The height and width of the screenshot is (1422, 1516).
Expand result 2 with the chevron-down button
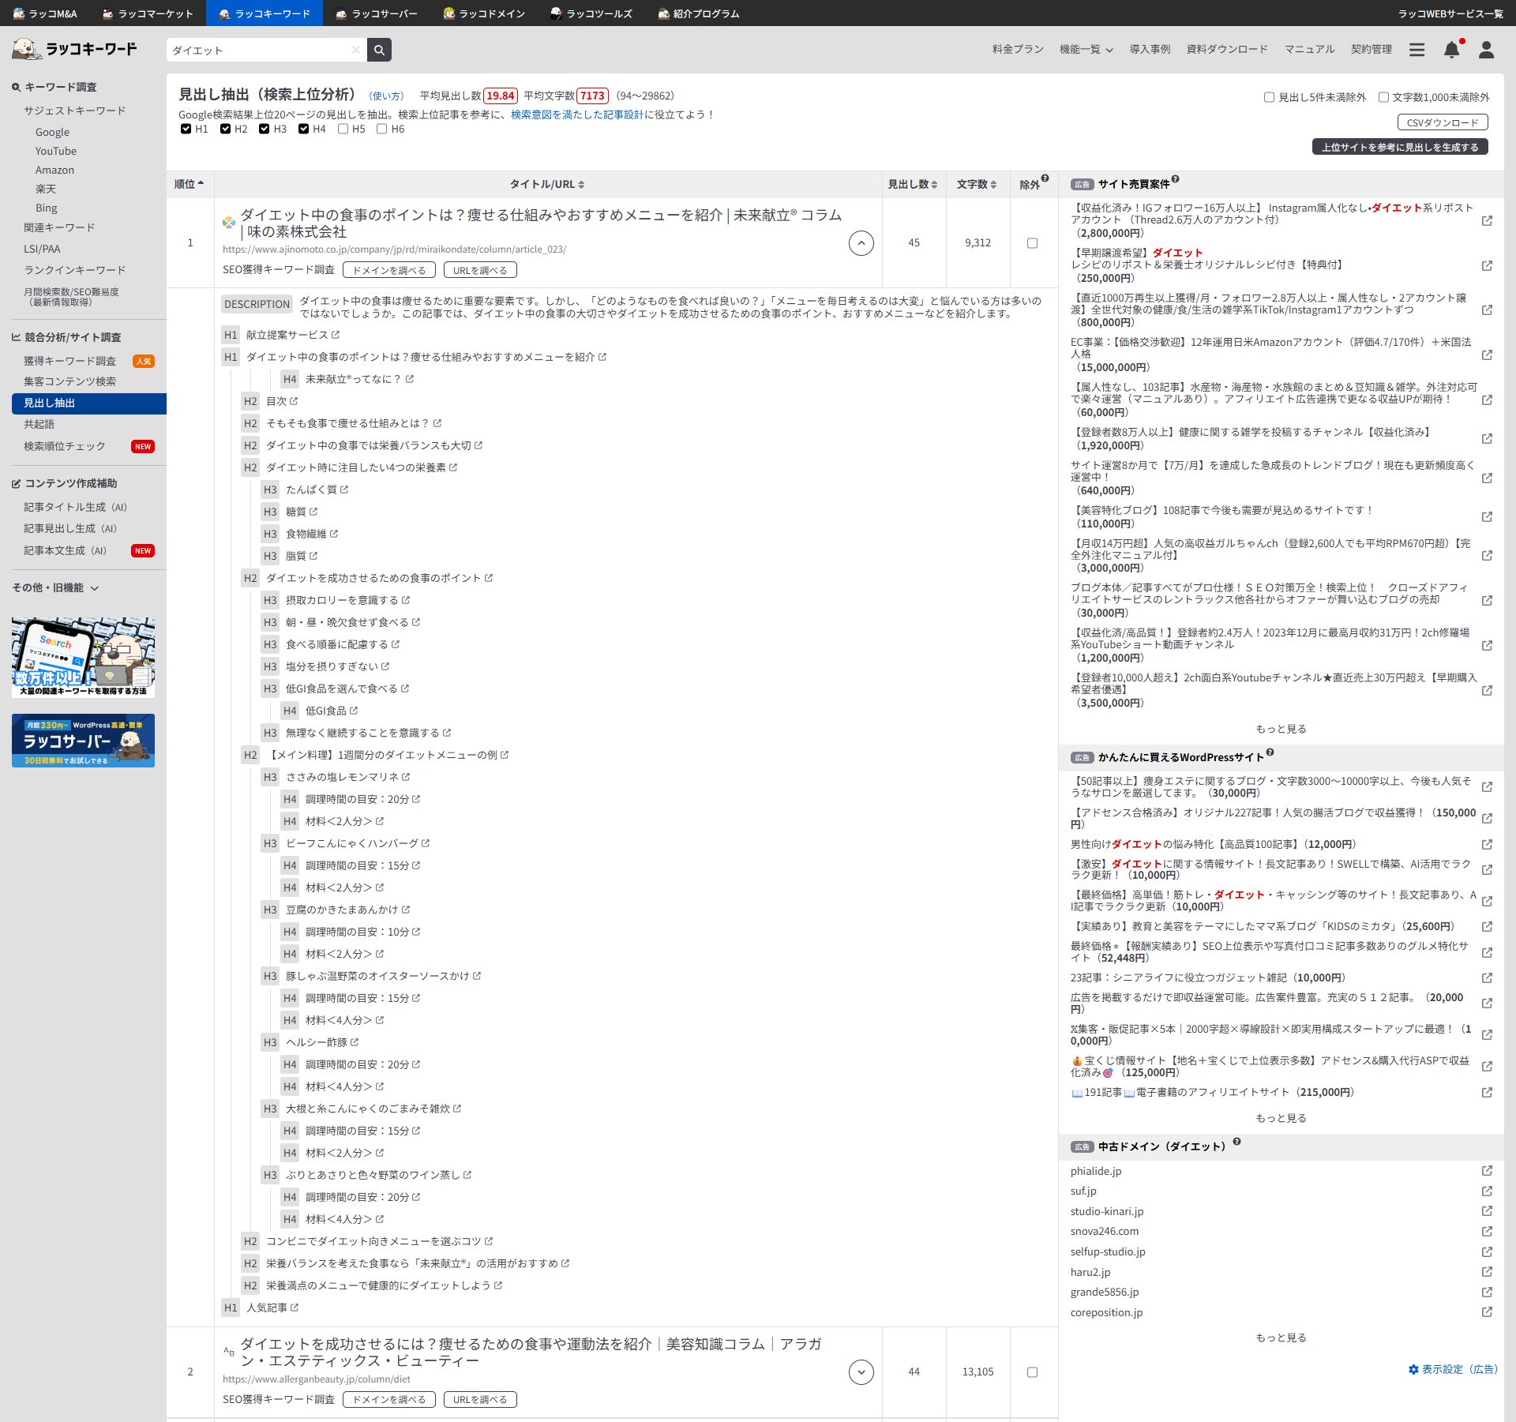click(x=861, y=1372)
